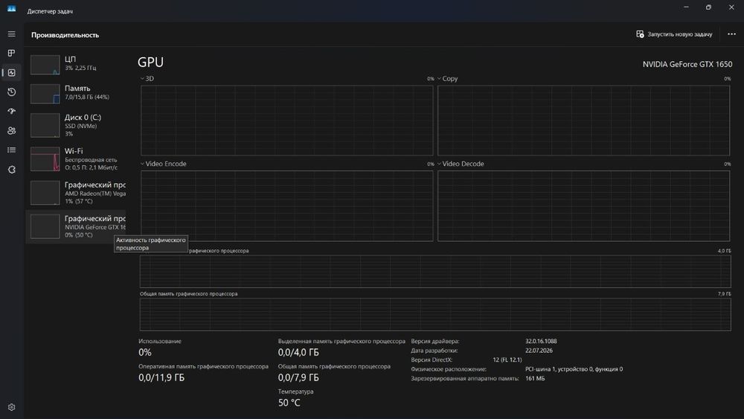Click the driver date 22.07.2026
The image size is (744, 419).
pos(539,351)
